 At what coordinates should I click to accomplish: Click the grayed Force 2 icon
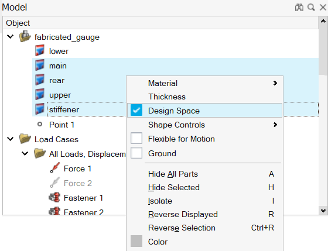55,183
